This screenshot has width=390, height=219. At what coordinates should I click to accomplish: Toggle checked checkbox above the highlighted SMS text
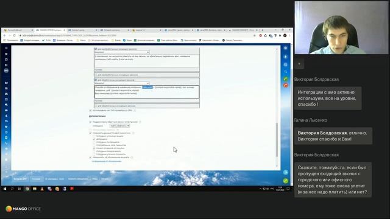(x=96, y=80)
